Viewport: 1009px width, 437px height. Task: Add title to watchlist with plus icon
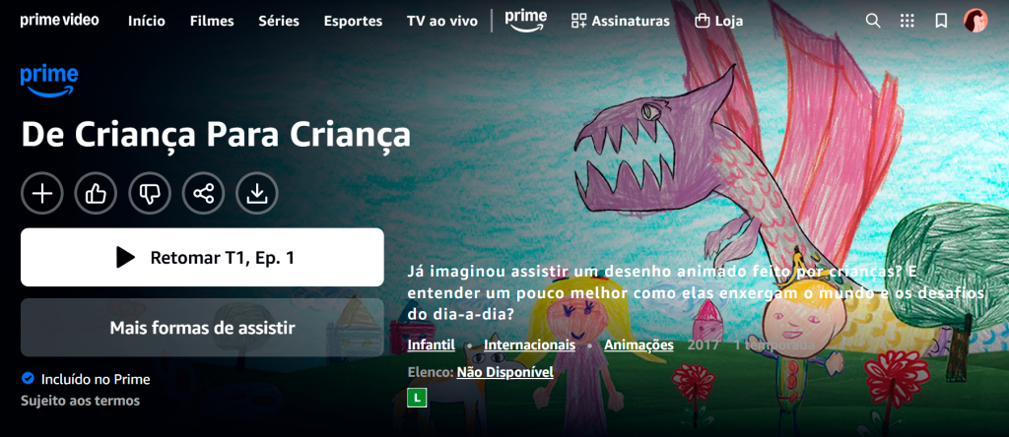coord(42,193)
